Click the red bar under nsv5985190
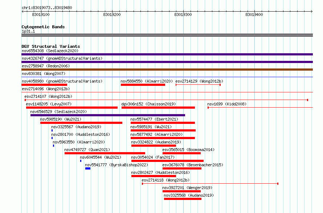 81,123
